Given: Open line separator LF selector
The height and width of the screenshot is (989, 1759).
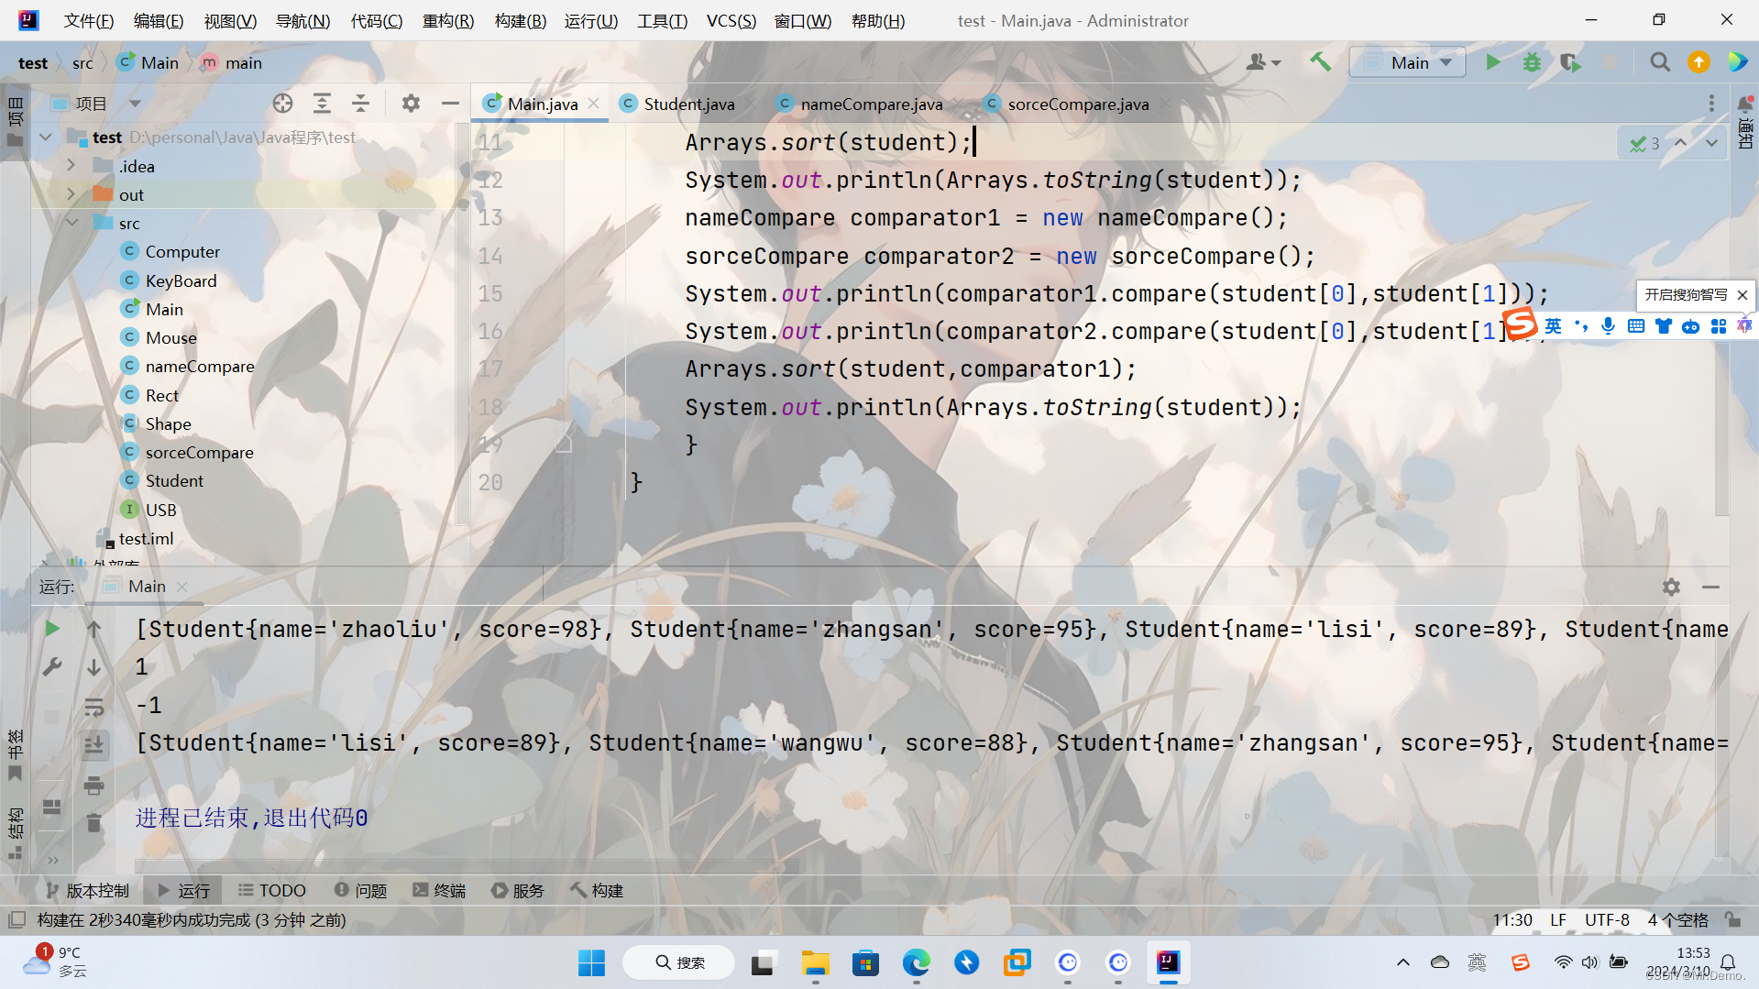Looking at the screenshot, I should click(x=1557, y=919).
